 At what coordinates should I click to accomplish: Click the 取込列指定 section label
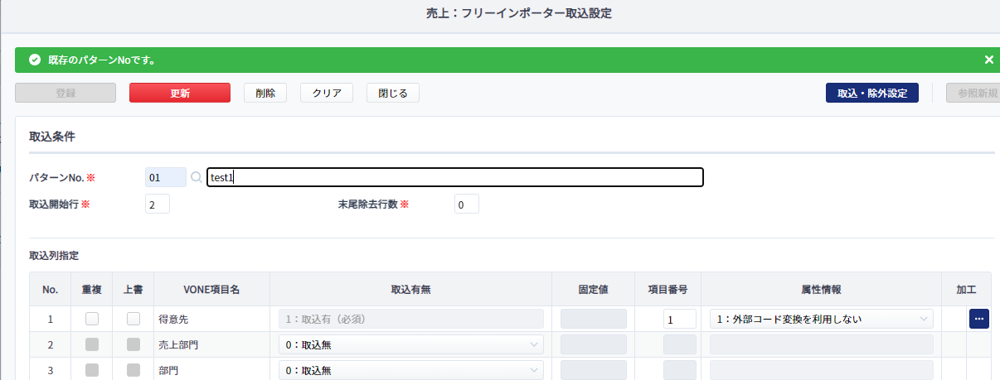pos(54,256)
